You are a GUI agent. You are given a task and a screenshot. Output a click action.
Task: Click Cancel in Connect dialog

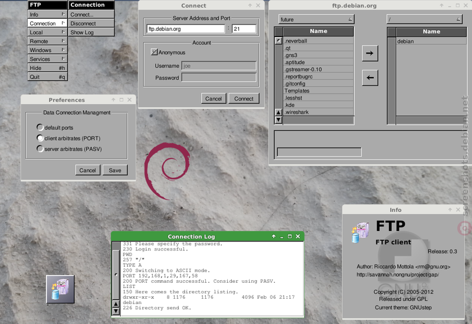coord(214,98)
